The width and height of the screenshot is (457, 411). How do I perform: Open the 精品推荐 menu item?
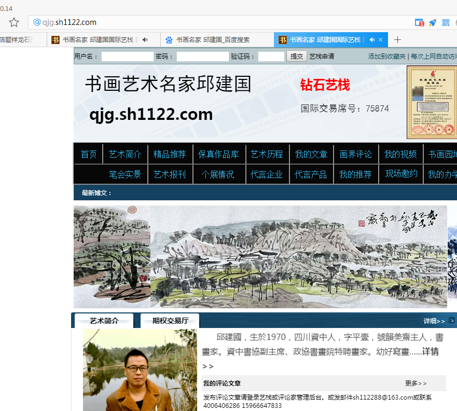[170, 154]
